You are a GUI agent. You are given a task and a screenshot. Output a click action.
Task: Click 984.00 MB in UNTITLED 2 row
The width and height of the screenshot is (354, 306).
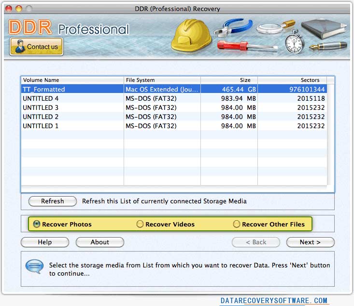(x=239, y=117)
